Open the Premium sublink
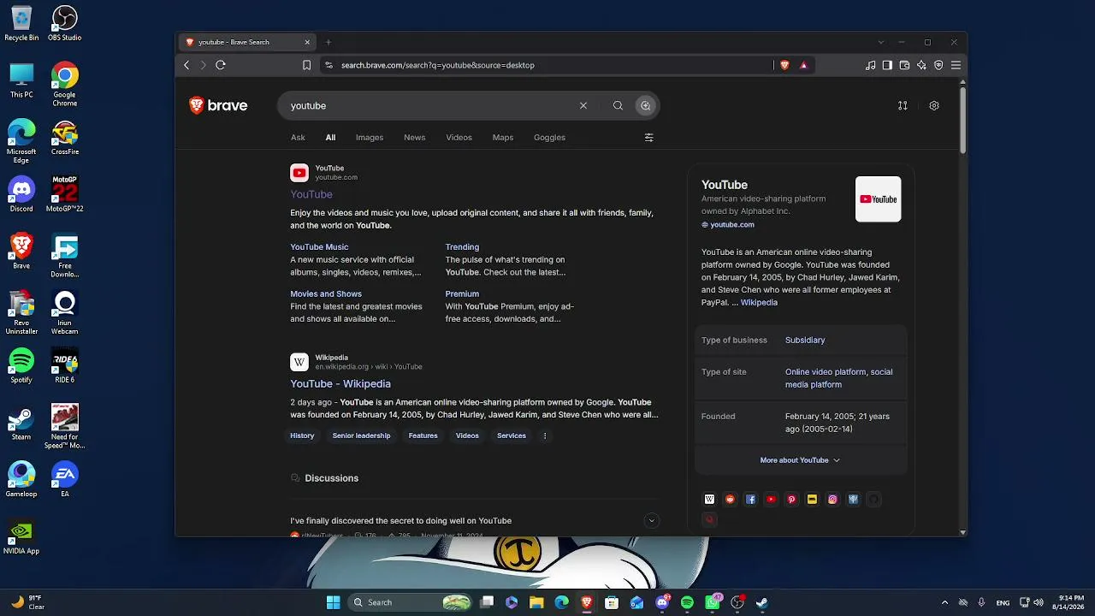The height and width of the screenshot is (616, 1095). (x=462, y=294)
